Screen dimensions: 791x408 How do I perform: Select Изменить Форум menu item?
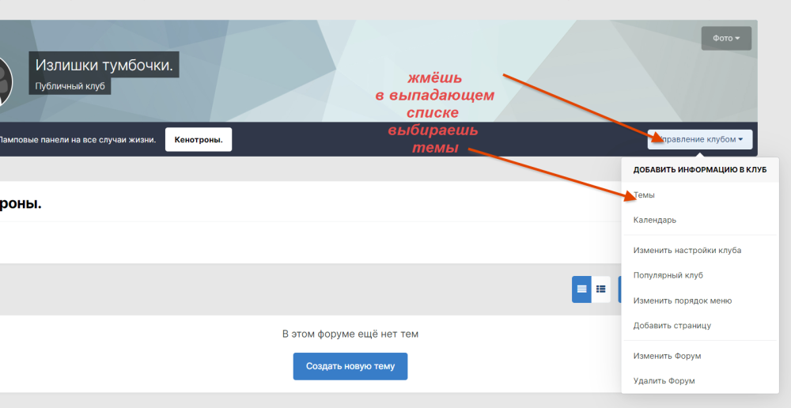667,356
